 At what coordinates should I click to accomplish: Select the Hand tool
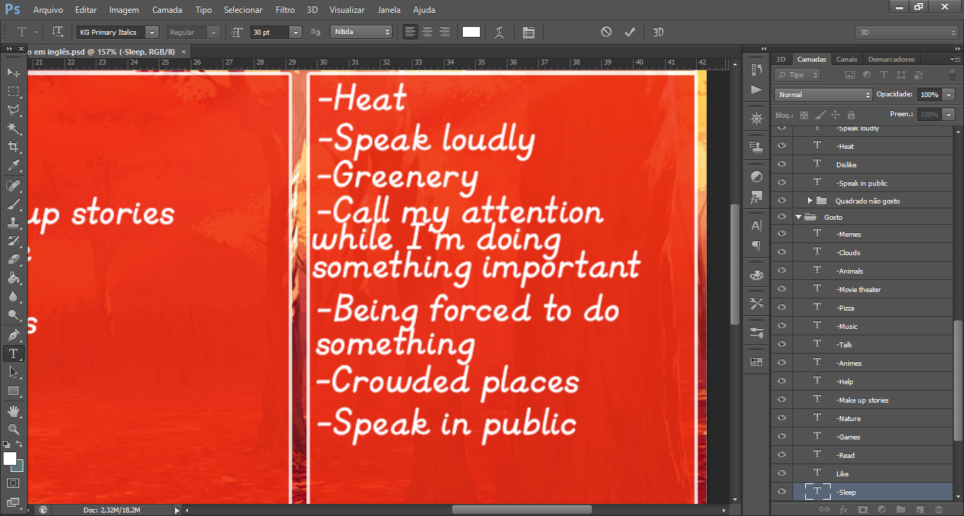tap(13, 411)
